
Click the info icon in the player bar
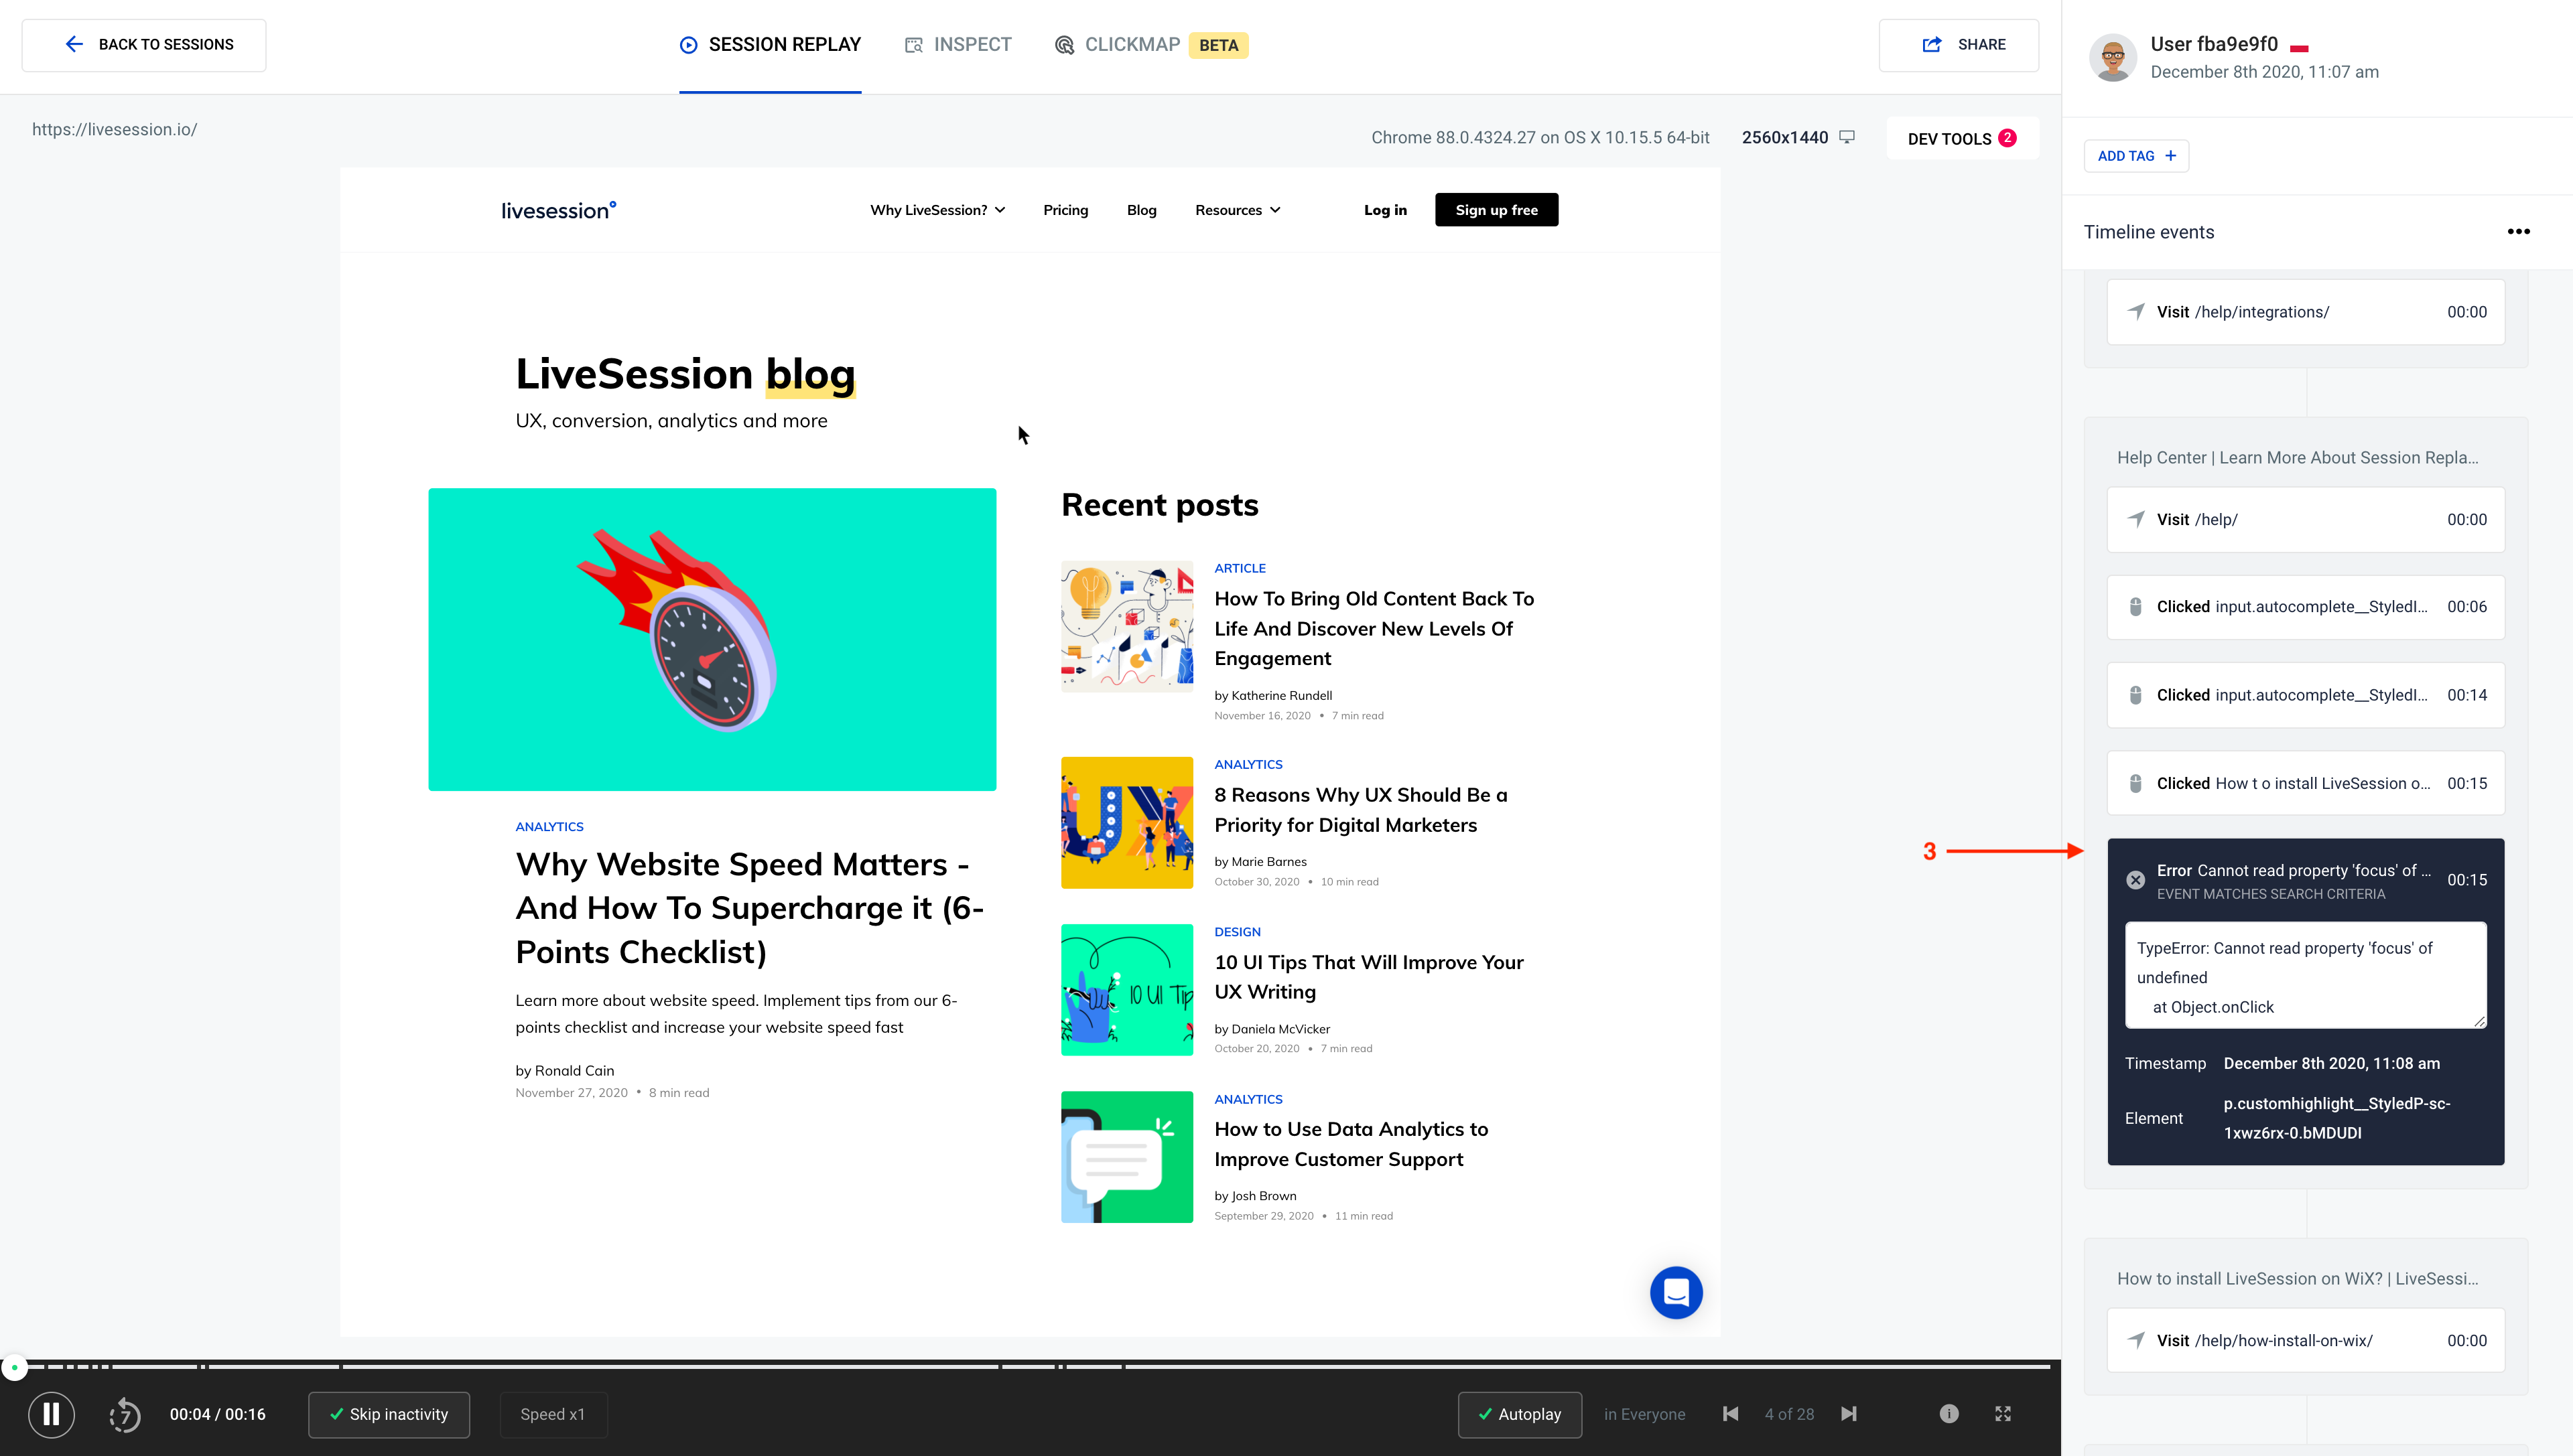click(x=1949, y=1413)
